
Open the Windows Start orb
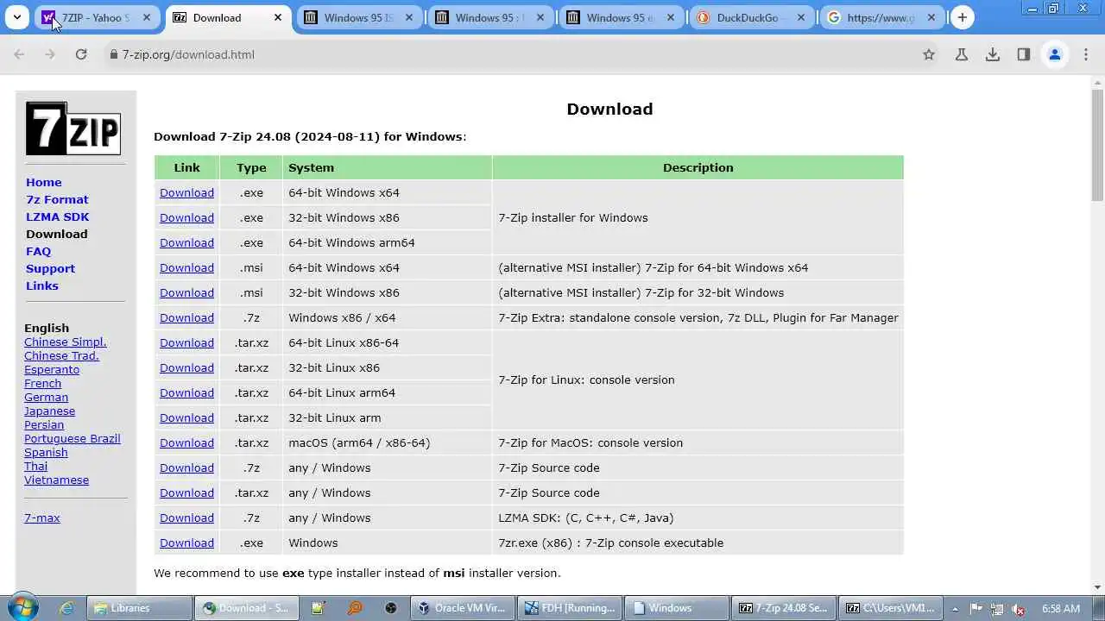click(21, 608)
